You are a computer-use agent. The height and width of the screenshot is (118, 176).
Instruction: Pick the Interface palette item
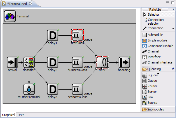[x=158, y=57]
